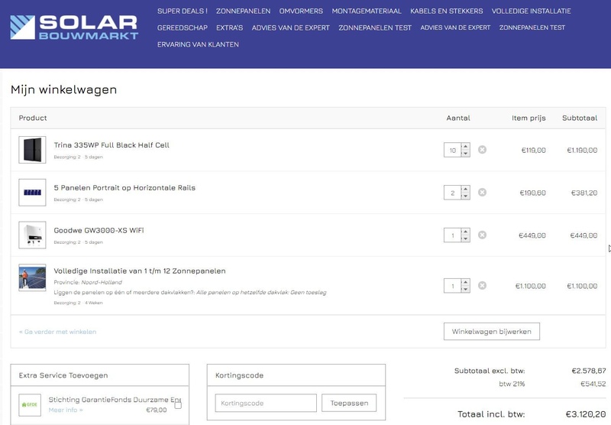
Task: Decrease Trina 335WP quantity with down arrow
Action: tap(465, 153)
